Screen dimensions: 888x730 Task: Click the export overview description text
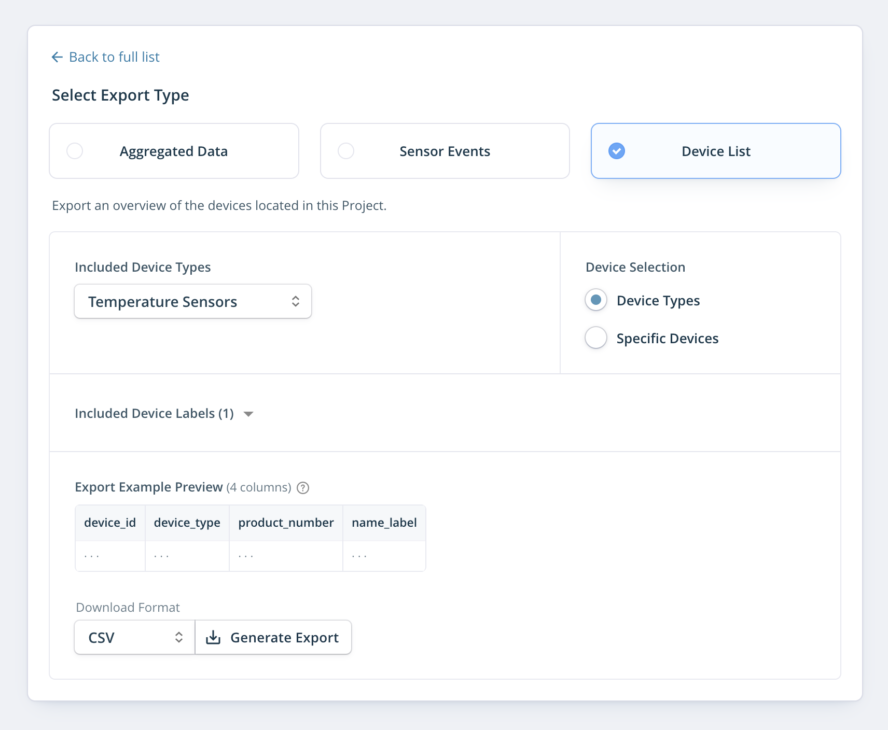tap(219, 206)
